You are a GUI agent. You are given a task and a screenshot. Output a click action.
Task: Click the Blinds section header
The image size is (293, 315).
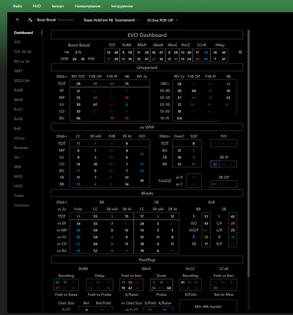click(x=147, y=193)
